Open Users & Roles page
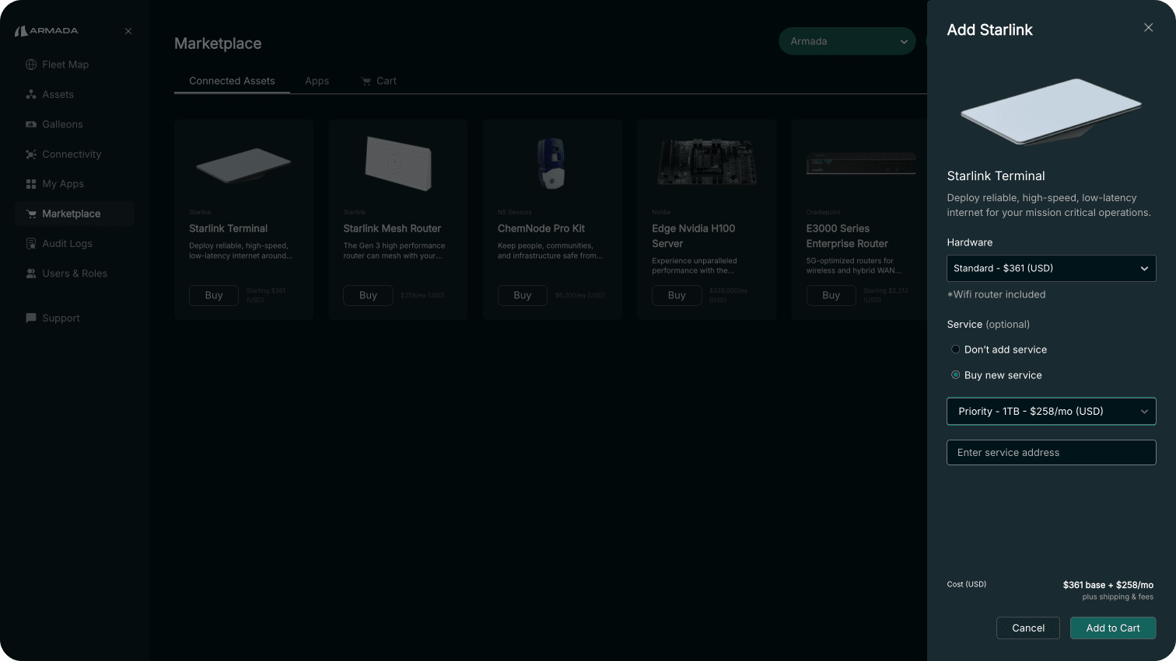 (75, 273)
